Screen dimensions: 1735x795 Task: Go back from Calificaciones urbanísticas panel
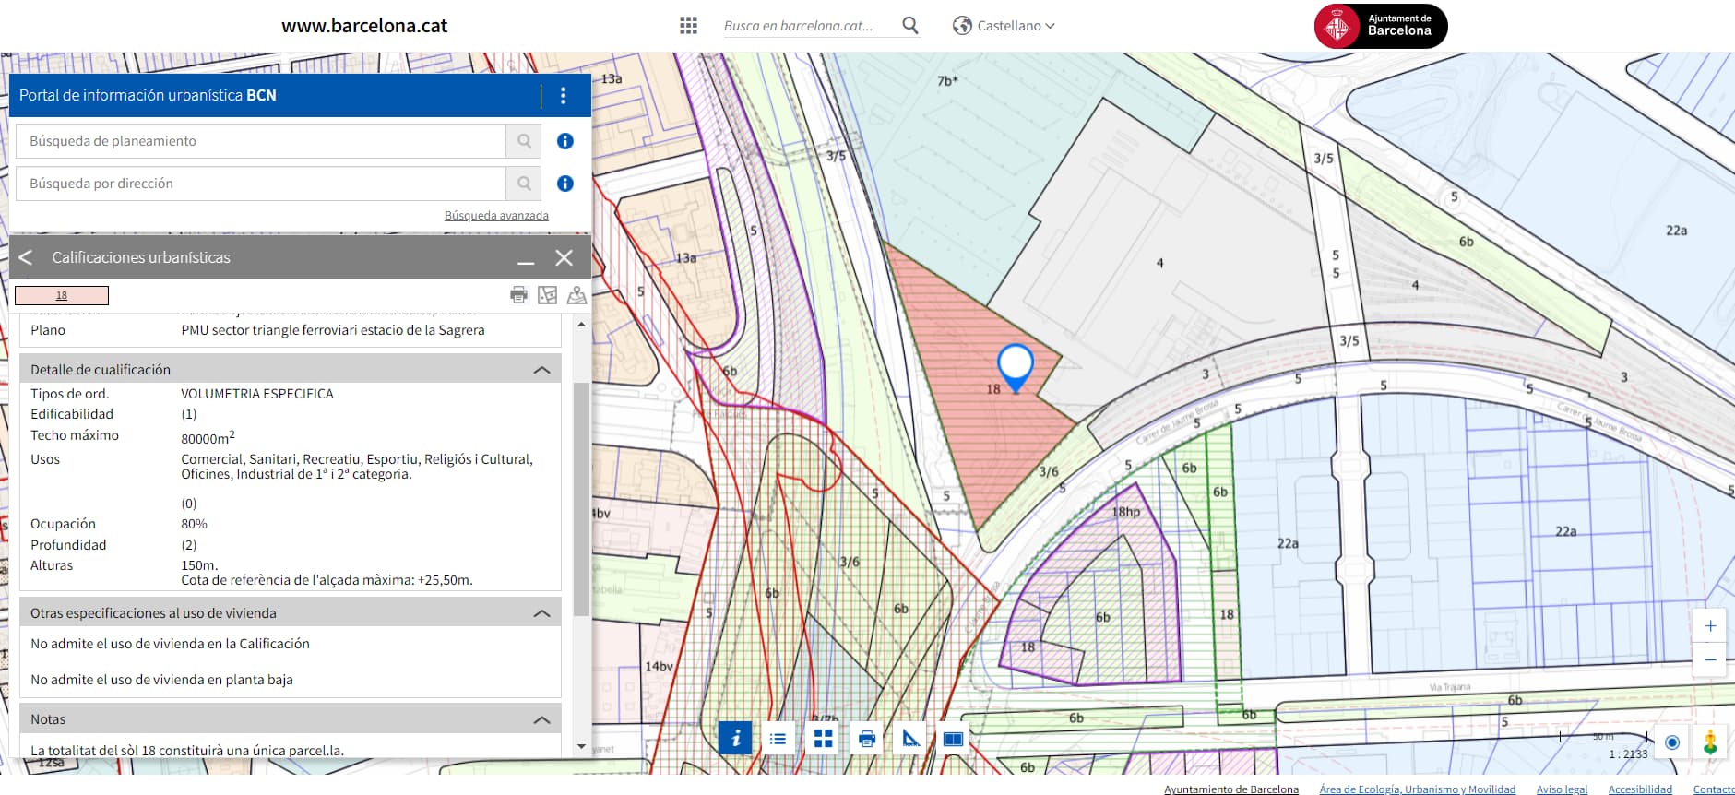(26, 257)
